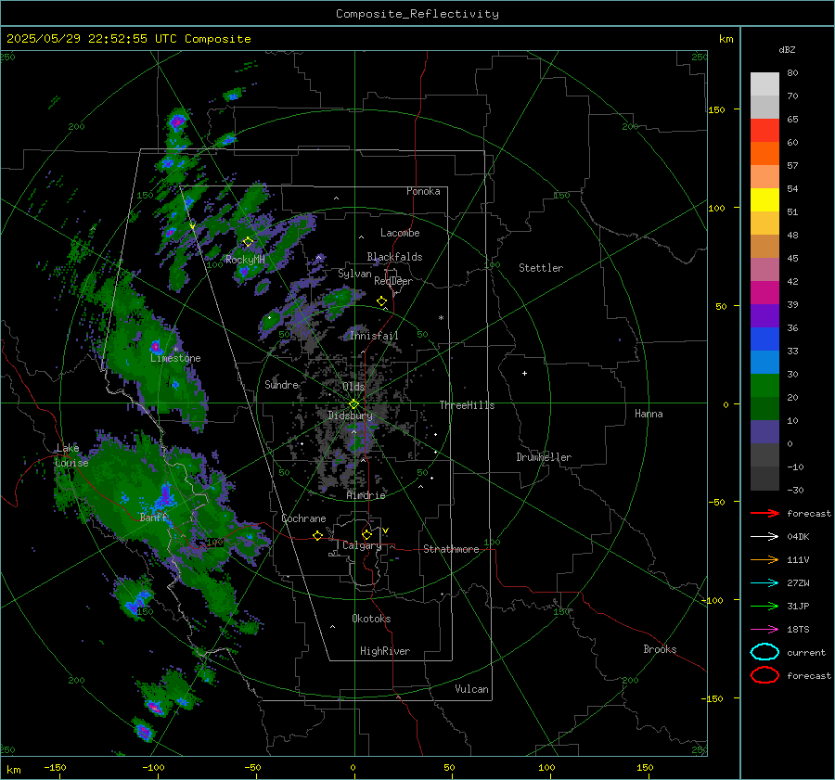Screen dimensions: 835x780
Task: Click the Banff label on map
Action: click(x=153, y=517)
